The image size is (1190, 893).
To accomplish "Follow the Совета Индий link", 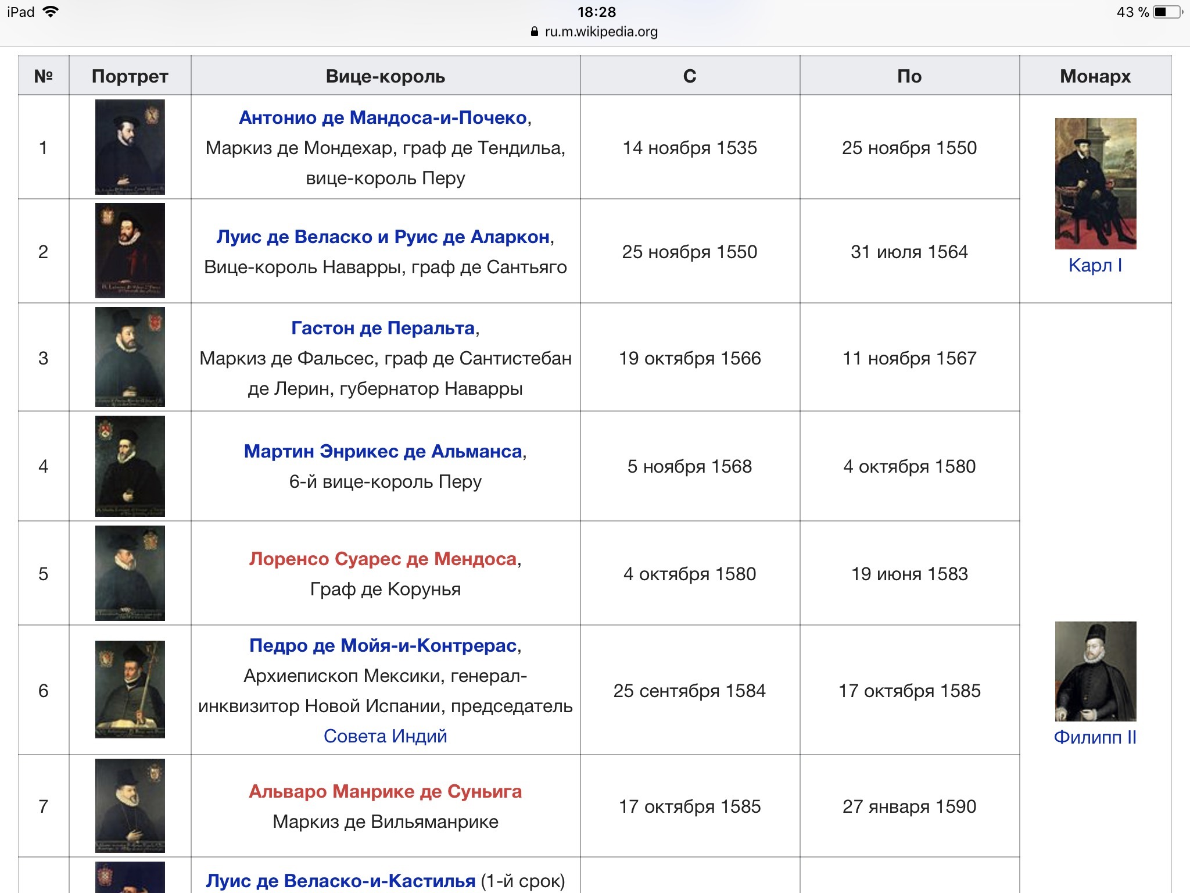I will 385,736.
